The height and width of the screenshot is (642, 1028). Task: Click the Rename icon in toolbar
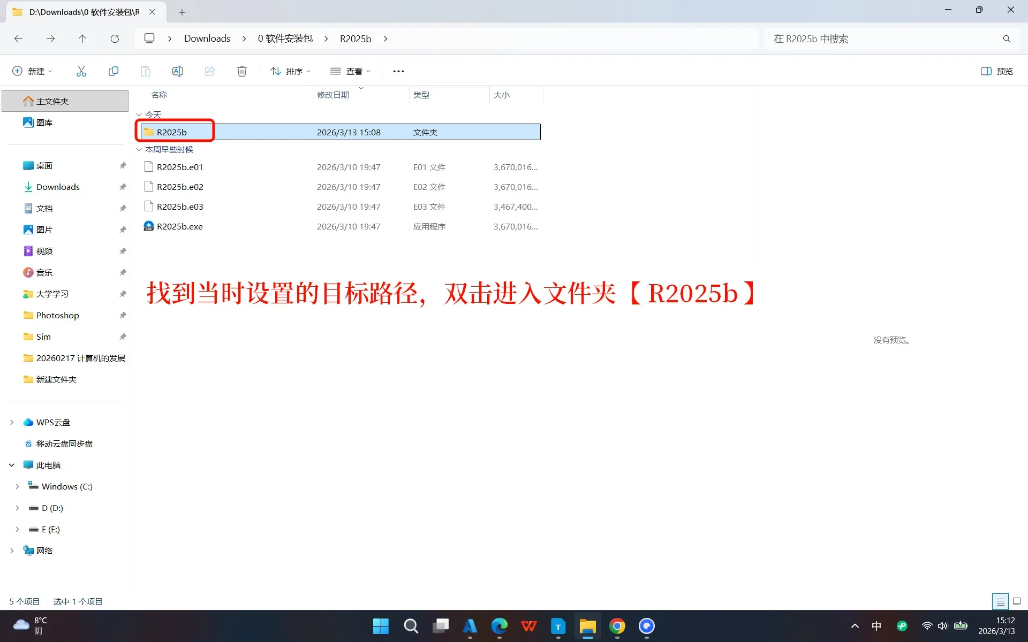coord(178,71)
